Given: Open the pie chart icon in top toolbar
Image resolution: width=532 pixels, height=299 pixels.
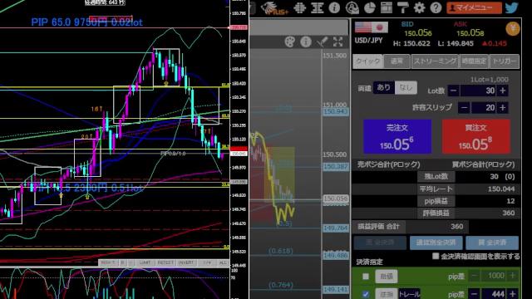Looking at the screenshot, I should [x=369, y=7].
